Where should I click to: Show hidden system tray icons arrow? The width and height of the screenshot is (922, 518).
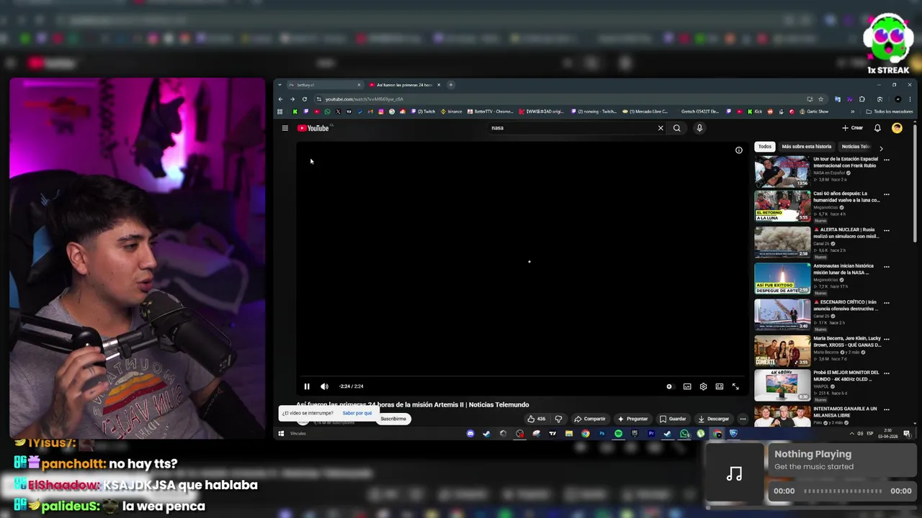(x=852, y=434)
